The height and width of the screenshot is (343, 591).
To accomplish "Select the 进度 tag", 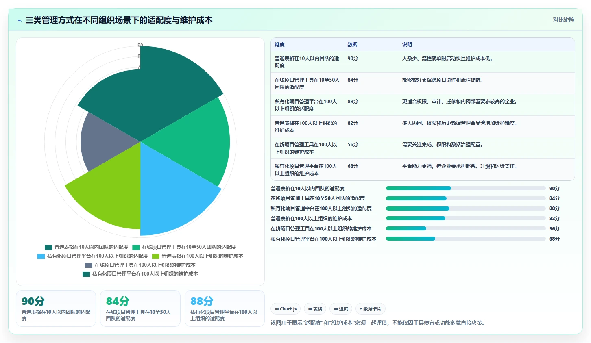I will click(x=341, y=309).
